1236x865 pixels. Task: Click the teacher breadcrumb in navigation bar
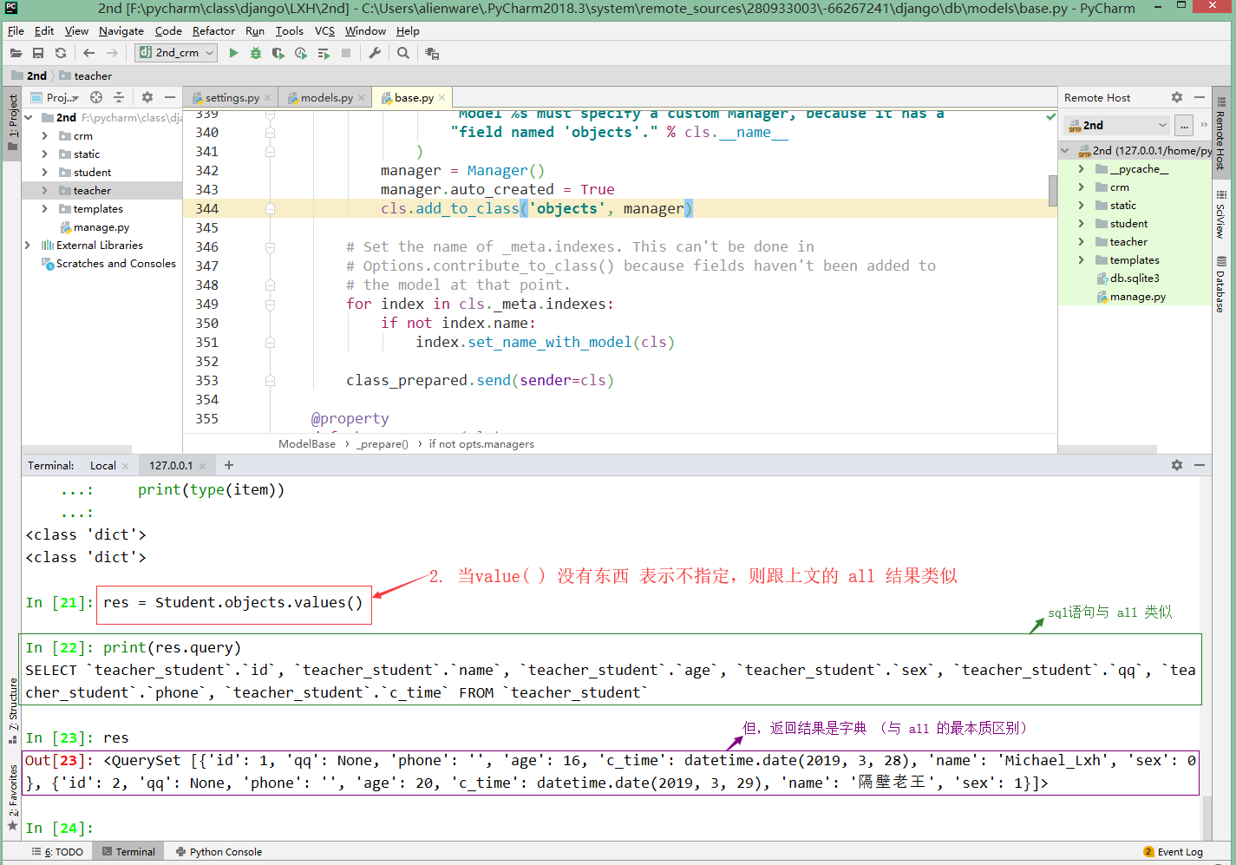[93, 76]
